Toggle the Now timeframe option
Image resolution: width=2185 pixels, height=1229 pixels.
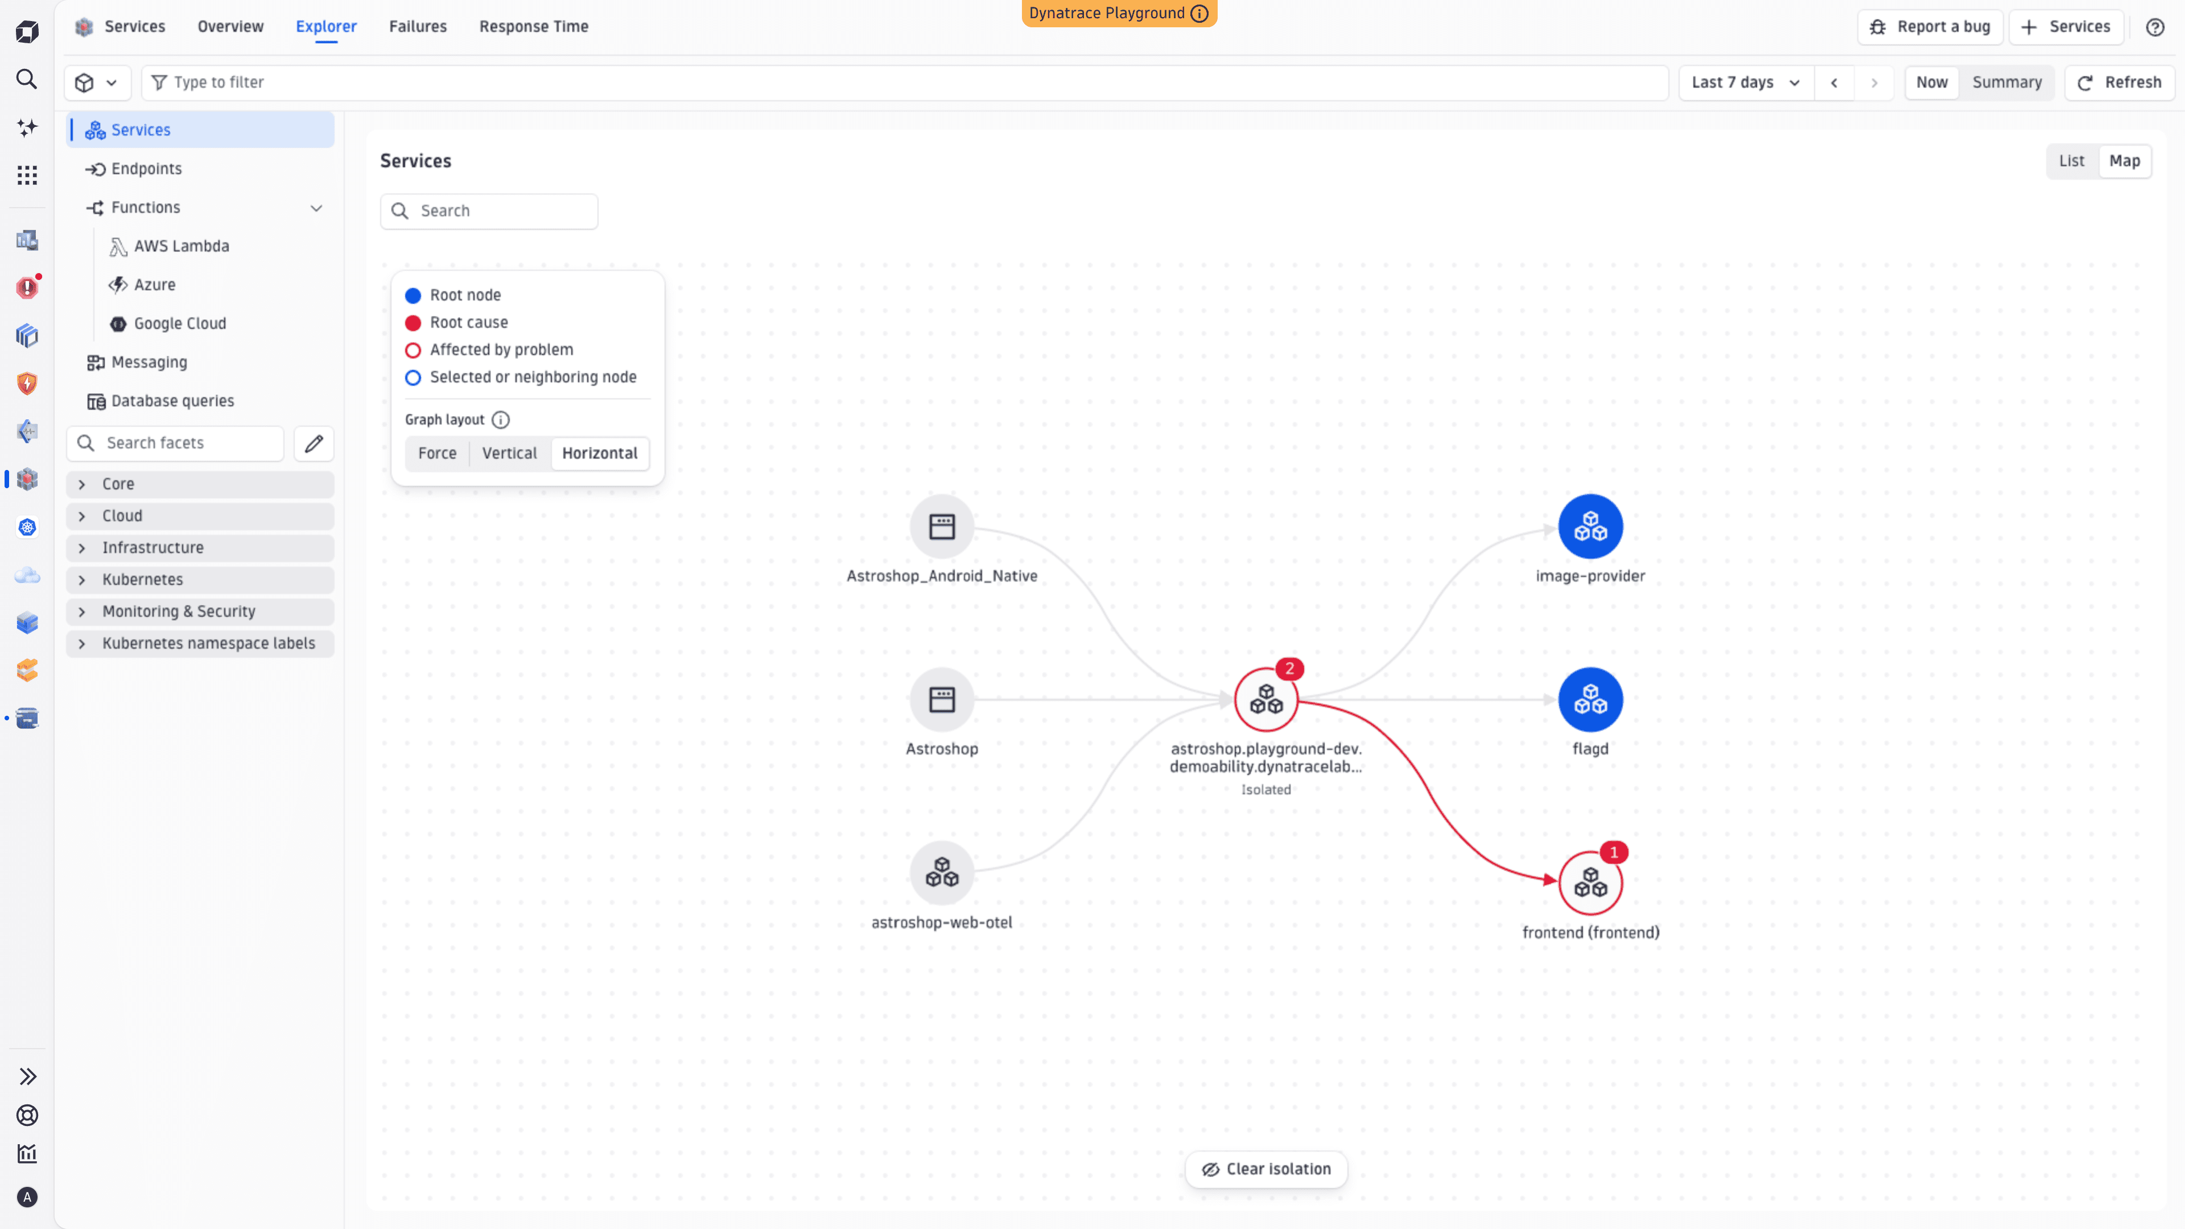pyautogui.click(x=1931, y=83)
